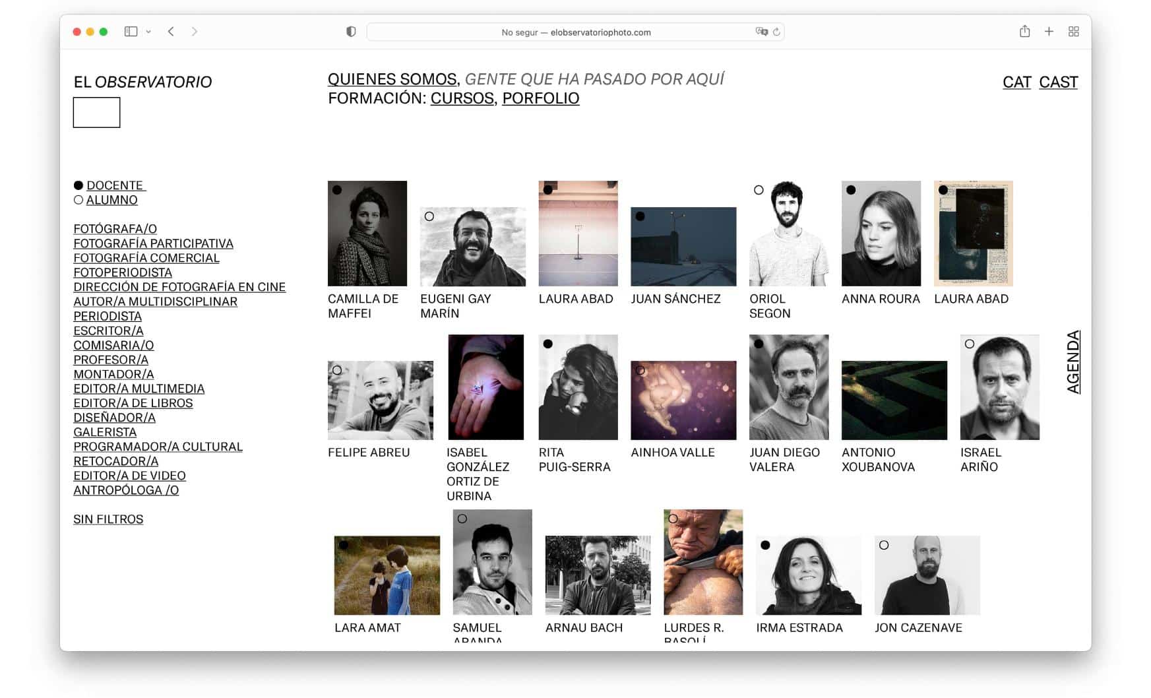Open Jon Cazenave's portrait thumbnail
Image resolution: width=1151 pixels, height=698 pixels.
pos(927,575)
